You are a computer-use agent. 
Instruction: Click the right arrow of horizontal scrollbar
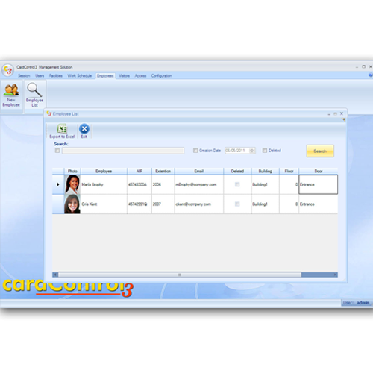pyautogui.click(x=335, y=275)
